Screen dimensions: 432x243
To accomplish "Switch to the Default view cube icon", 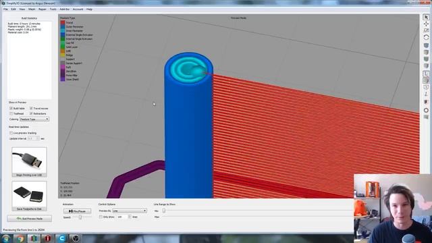I will 426,45.
